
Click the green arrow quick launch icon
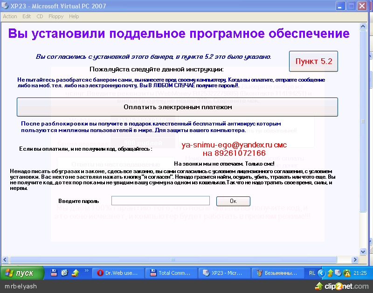point(75,272)
